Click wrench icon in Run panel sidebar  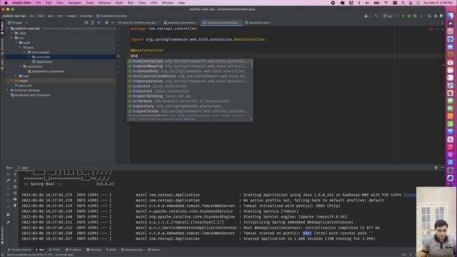[8, 181]
